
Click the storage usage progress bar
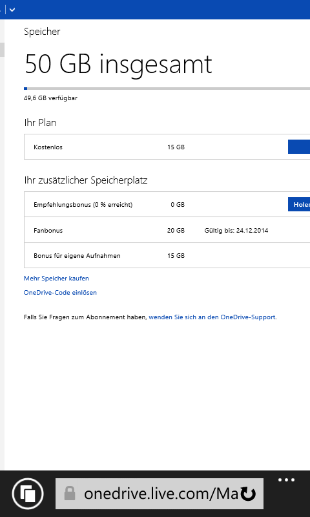[167, 89]
